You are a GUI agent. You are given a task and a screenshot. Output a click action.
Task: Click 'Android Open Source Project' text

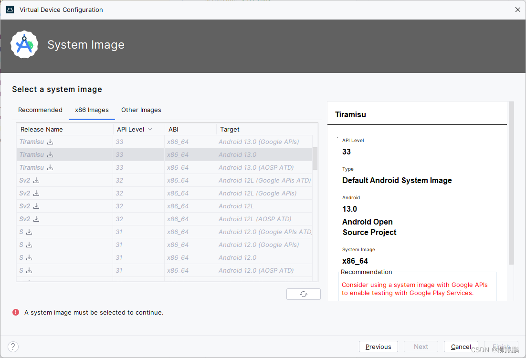pos(369,227)
